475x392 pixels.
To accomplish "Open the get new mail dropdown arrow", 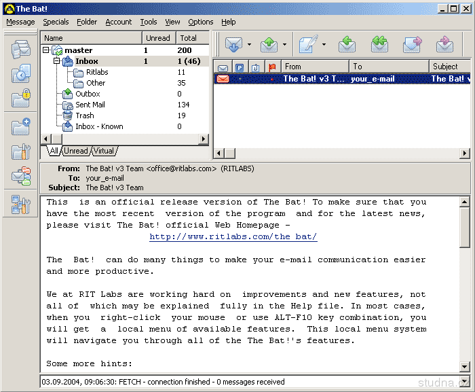I will click(x=249, y=45).
